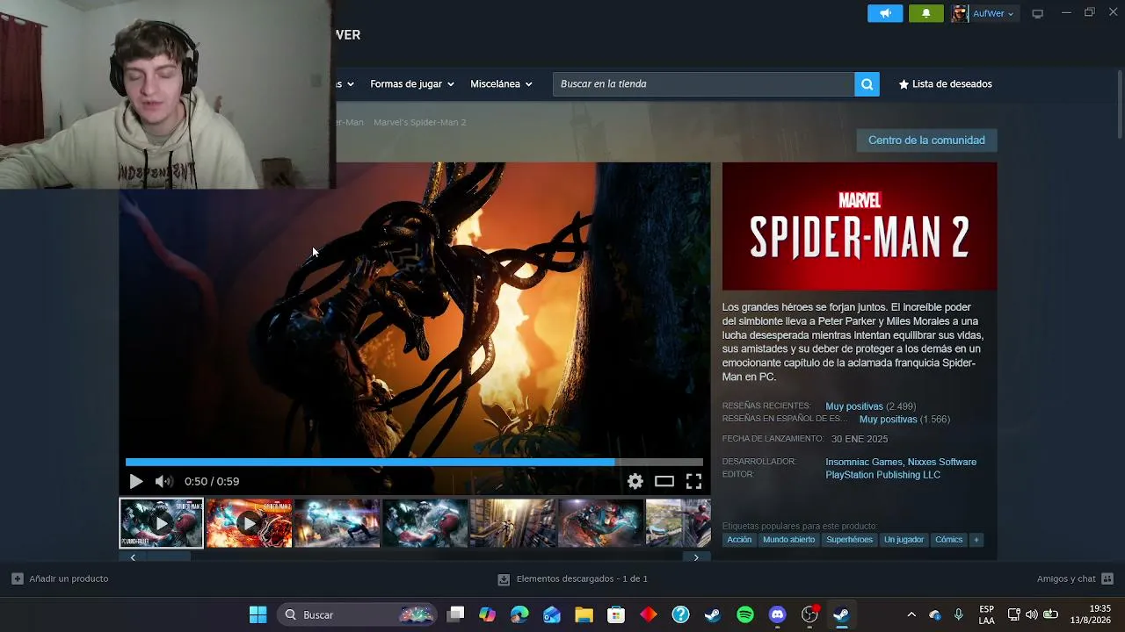Screen dimensions: 1125x632
Task: Click the Buscar en la tienda field
Action: pyautogui.click(x=703, y=84)
